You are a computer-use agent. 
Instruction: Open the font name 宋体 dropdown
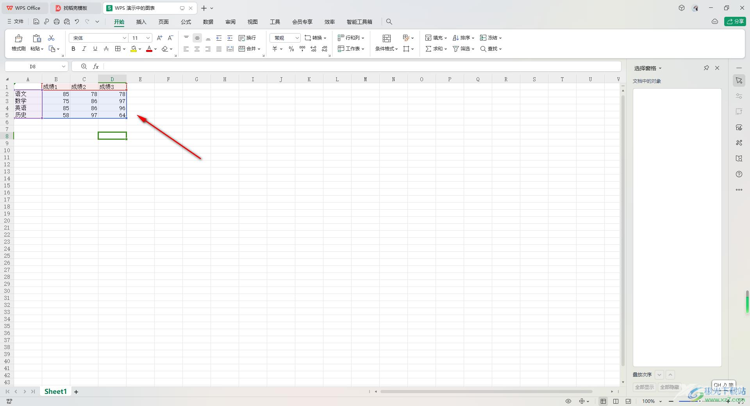[124, 38]
